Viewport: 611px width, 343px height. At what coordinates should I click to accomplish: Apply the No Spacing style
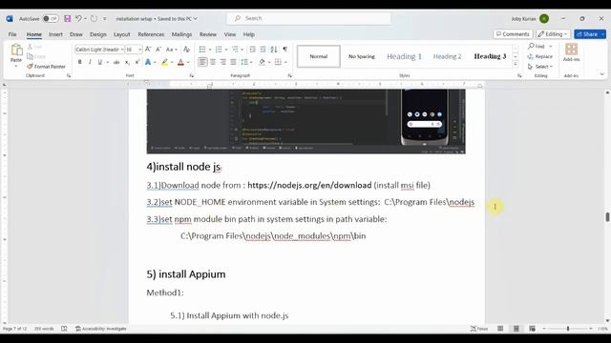(361, 56)
